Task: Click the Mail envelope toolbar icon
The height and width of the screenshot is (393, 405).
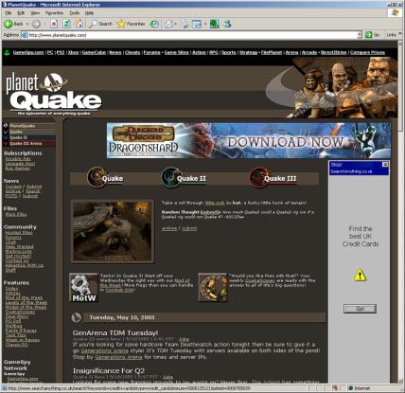Action: (x=169, y=24)
